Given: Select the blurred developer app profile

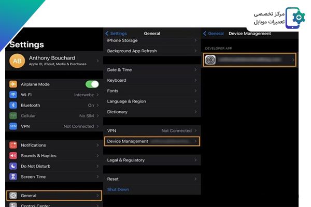Looking at the screenshot, I should pos(250,60).
